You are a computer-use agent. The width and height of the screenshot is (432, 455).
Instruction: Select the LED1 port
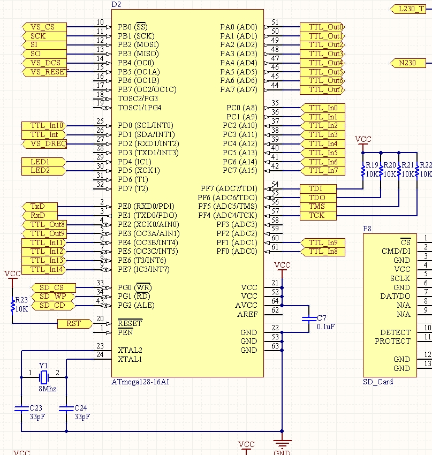click(x=44, y=162)
